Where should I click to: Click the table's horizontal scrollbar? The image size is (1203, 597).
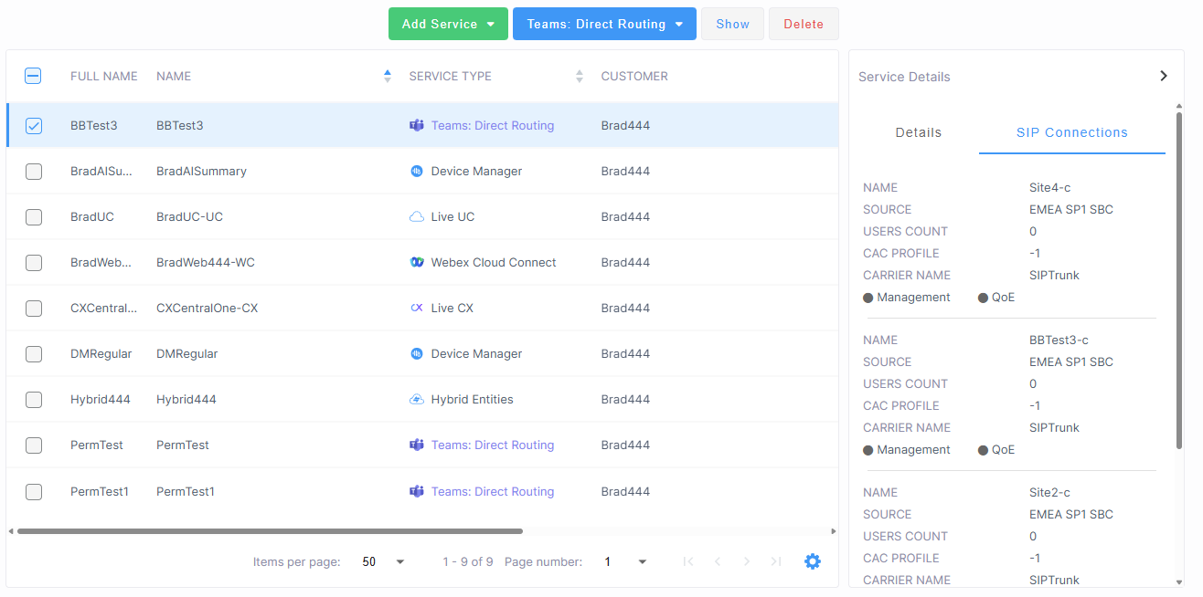tap(270, 530)
